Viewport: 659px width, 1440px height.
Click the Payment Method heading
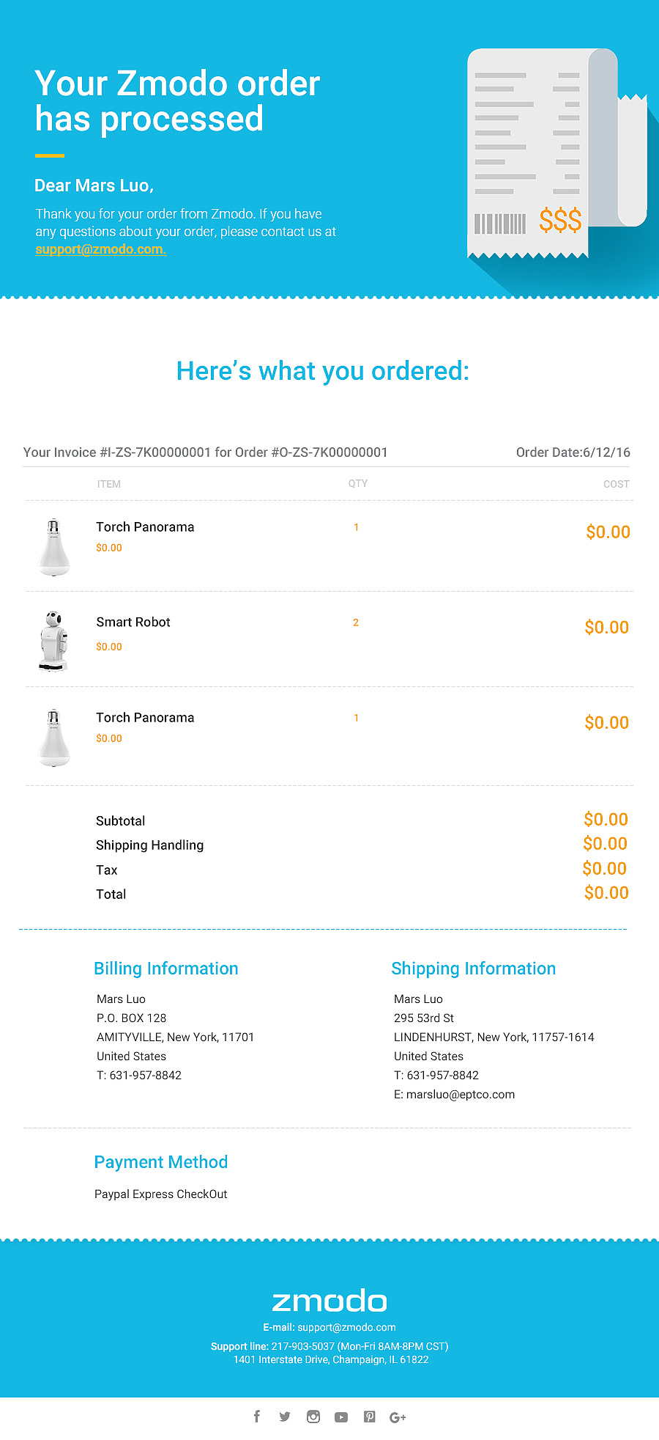pyautogui.click(x=161, y=1162)
